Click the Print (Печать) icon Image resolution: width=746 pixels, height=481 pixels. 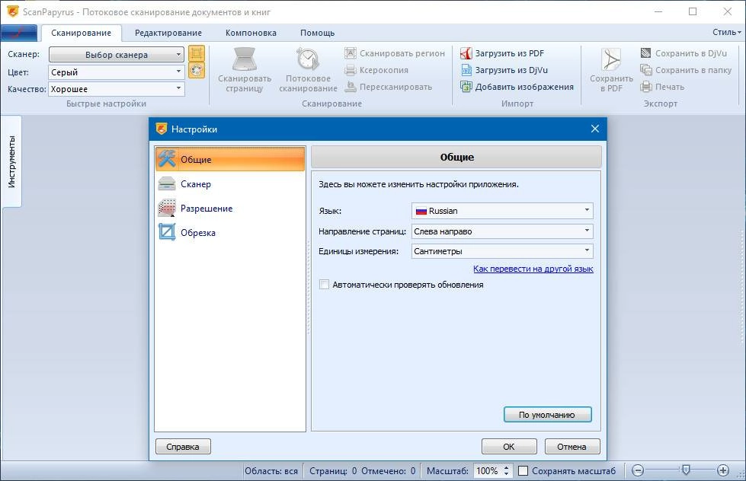click(645, 87)
